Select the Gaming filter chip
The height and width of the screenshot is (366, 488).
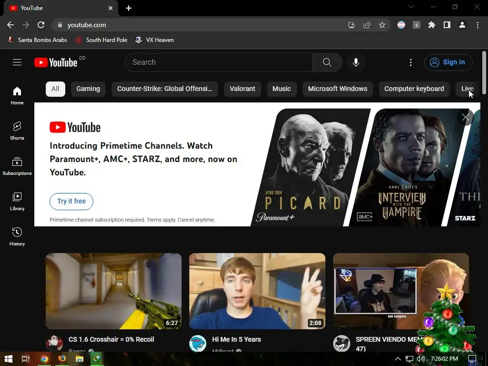click(x=88, y=89)
